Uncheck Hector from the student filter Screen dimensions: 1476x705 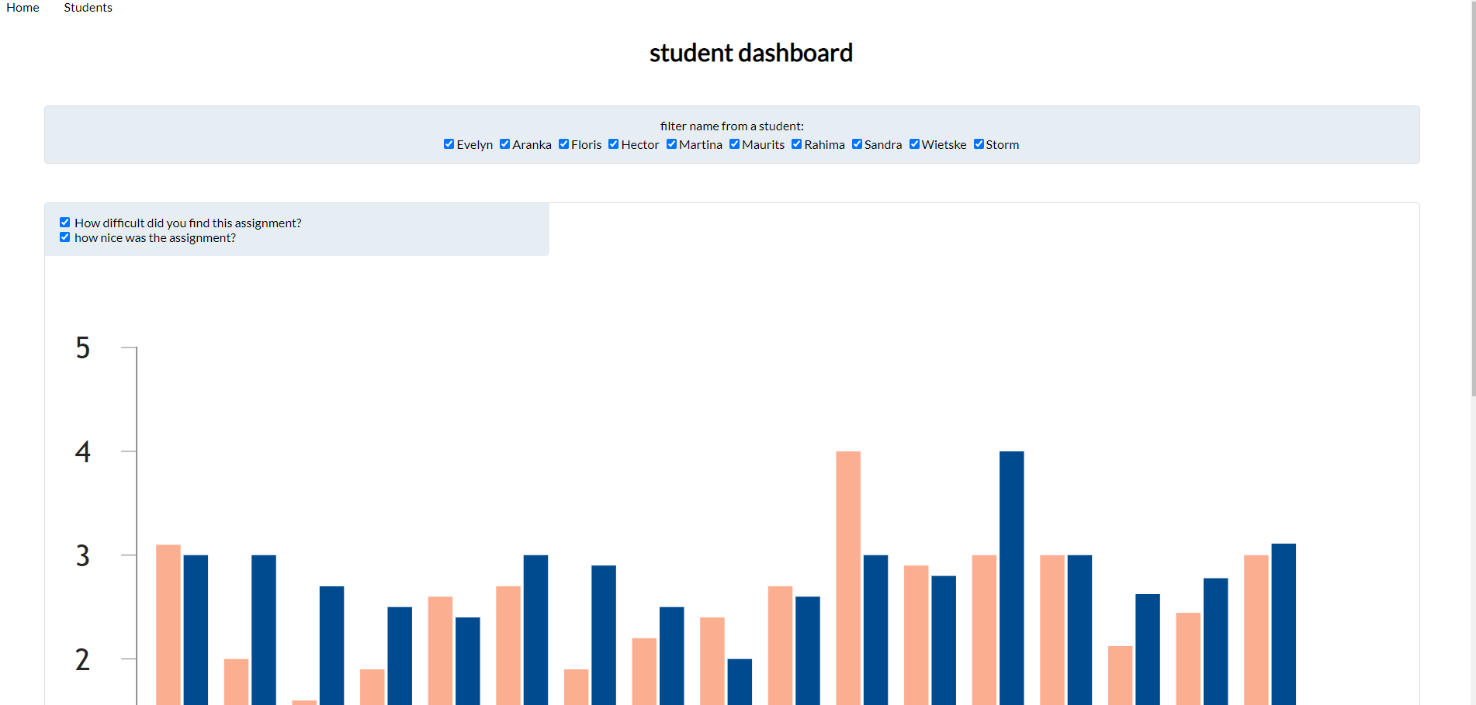(x=613, y=143)
